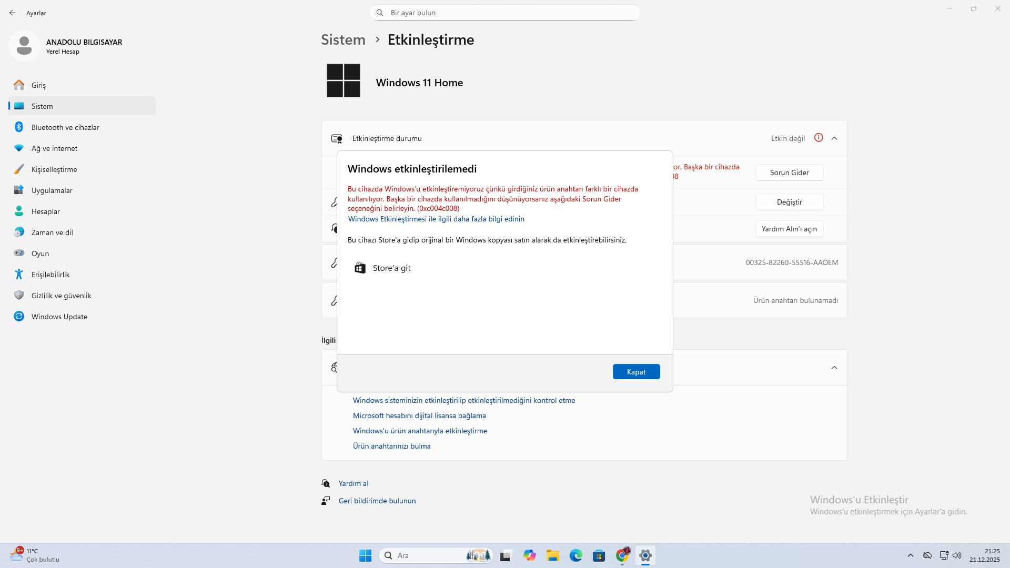Open Windows Update settings
This screenshot has width=1010, height=568.
[x=82, y=317]
